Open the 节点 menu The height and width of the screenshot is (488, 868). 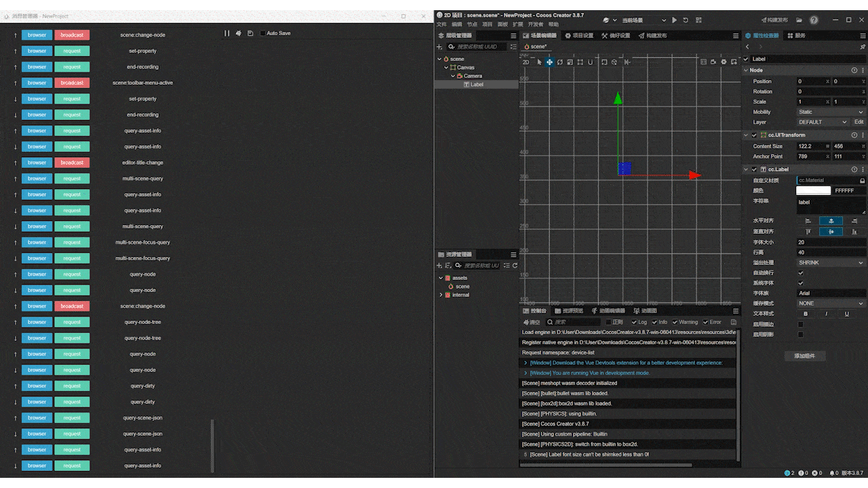tap(472, 24)
